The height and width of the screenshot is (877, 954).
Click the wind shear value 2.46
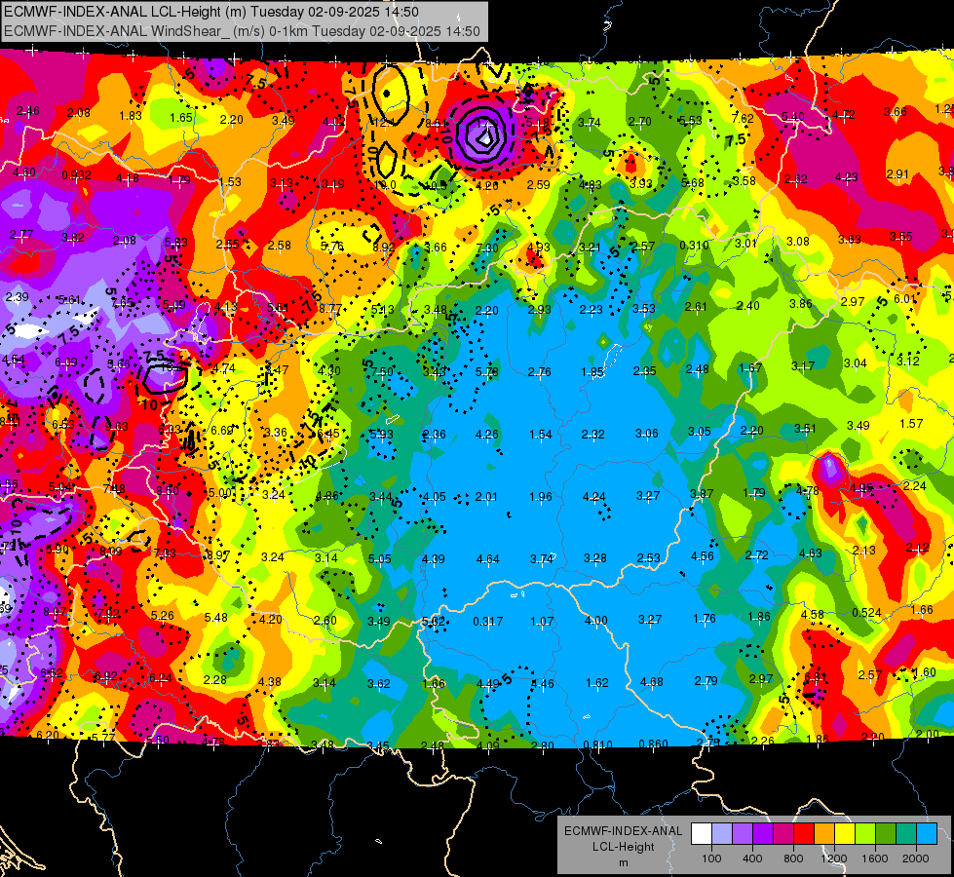(x=28, y=111)
